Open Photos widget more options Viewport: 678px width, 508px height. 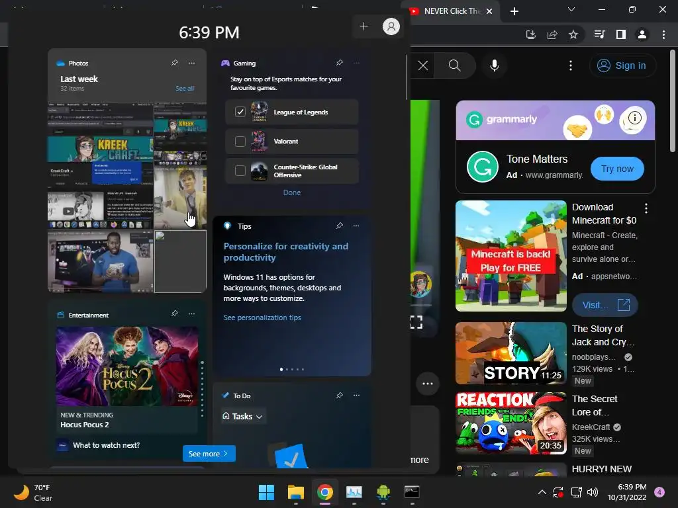click(191, 63)
